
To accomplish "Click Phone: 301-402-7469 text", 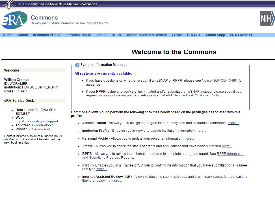I will tap(33, 129).
